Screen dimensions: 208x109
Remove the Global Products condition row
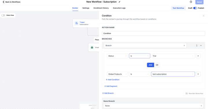[198, 74]
